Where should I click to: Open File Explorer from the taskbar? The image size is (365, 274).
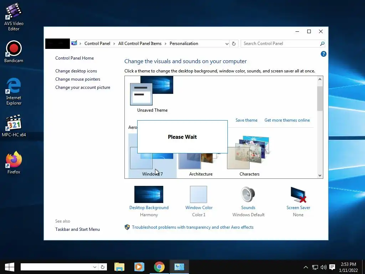119,267
